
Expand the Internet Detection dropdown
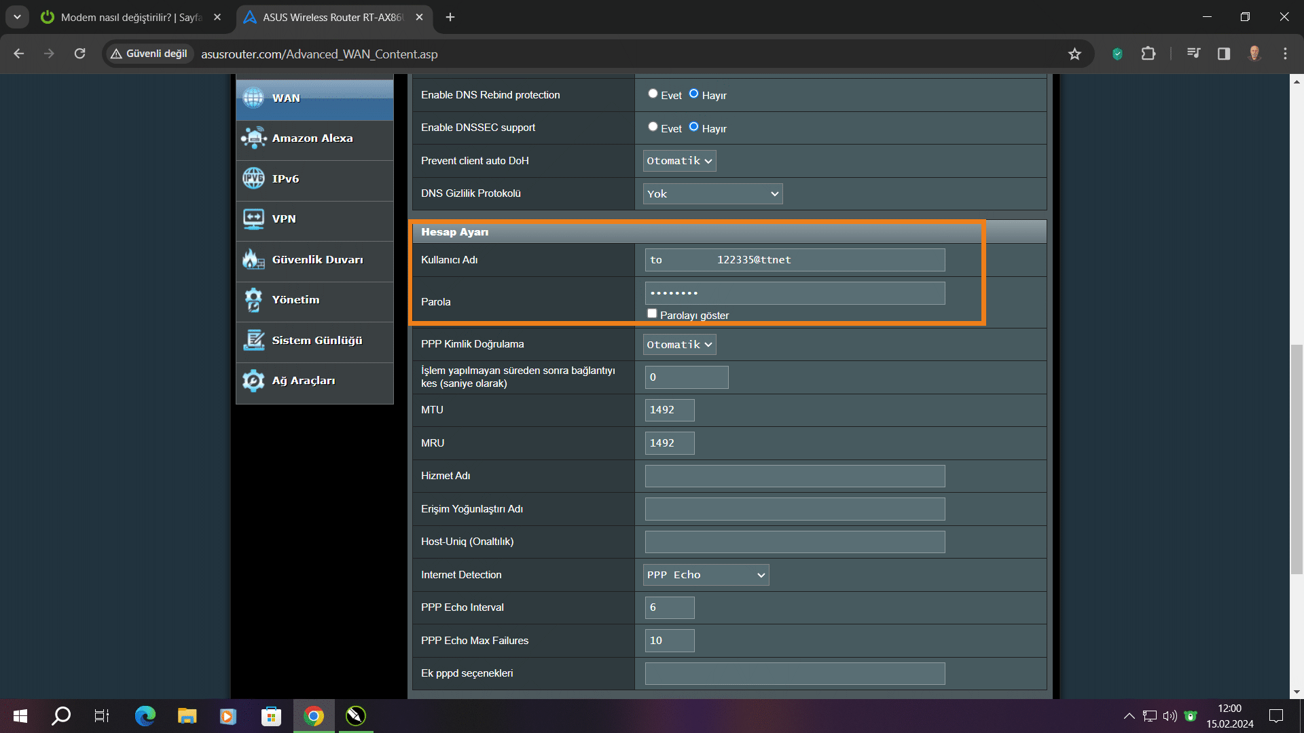[x=706, y=575]
